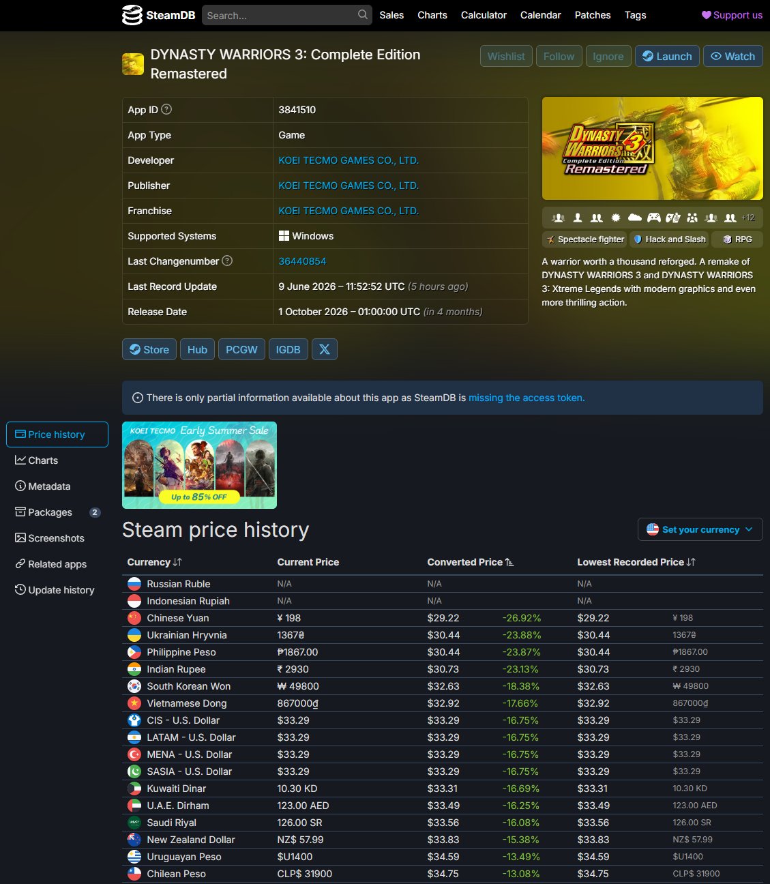Open the Tags menu item
770x884 pixels.
click(635, 15)
